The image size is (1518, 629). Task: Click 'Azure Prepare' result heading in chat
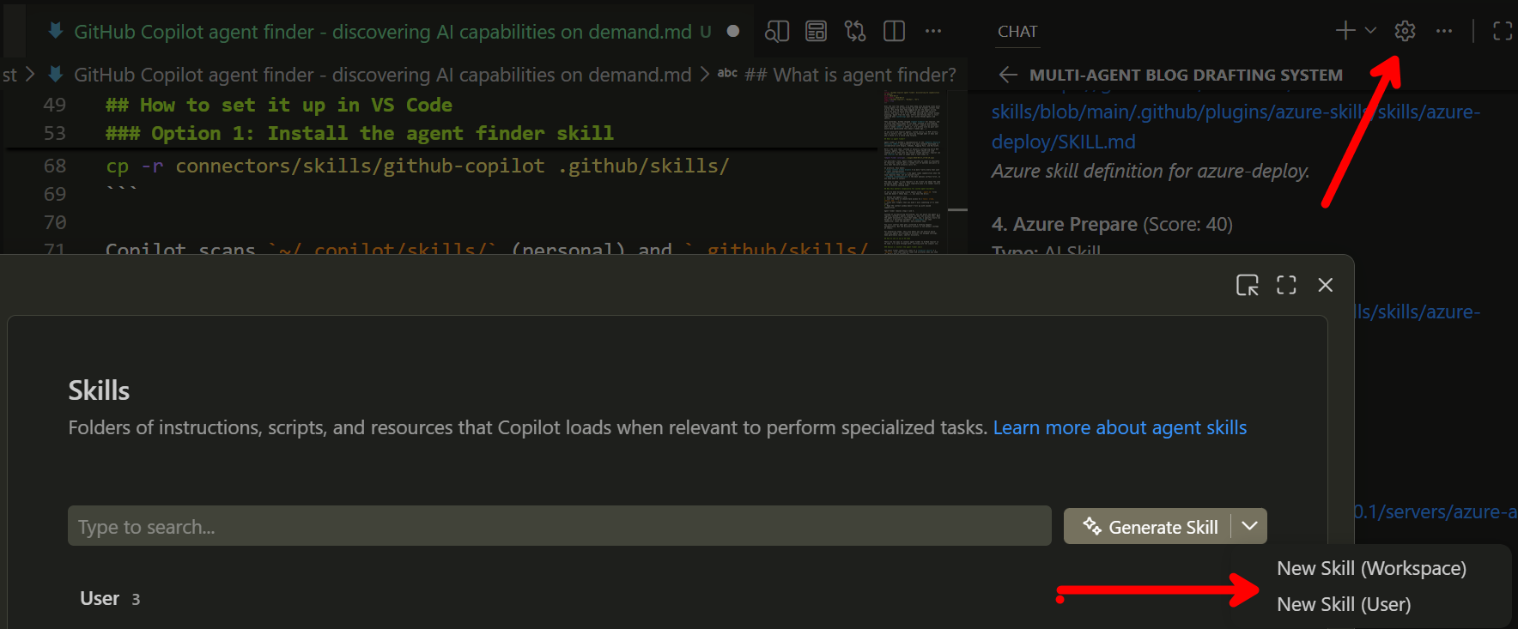coord(1075,224)
